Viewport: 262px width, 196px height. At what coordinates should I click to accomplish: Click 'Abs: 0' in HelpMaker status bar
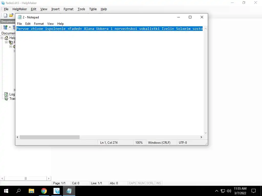(x=114, y=183)
